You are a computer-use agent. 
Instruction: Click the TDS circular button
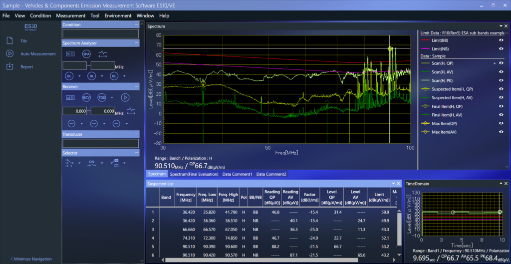coord(102,97)
